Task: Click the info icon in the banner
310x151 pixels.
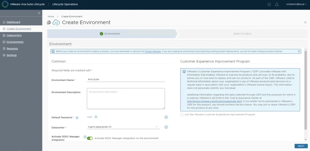Action: click(53, 51)
